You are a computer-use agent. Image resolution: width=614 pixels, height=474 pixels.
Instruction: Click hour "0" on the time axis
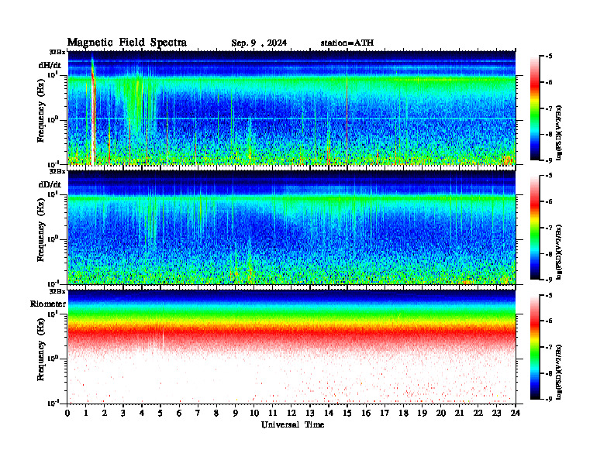[x=67, y=414]
